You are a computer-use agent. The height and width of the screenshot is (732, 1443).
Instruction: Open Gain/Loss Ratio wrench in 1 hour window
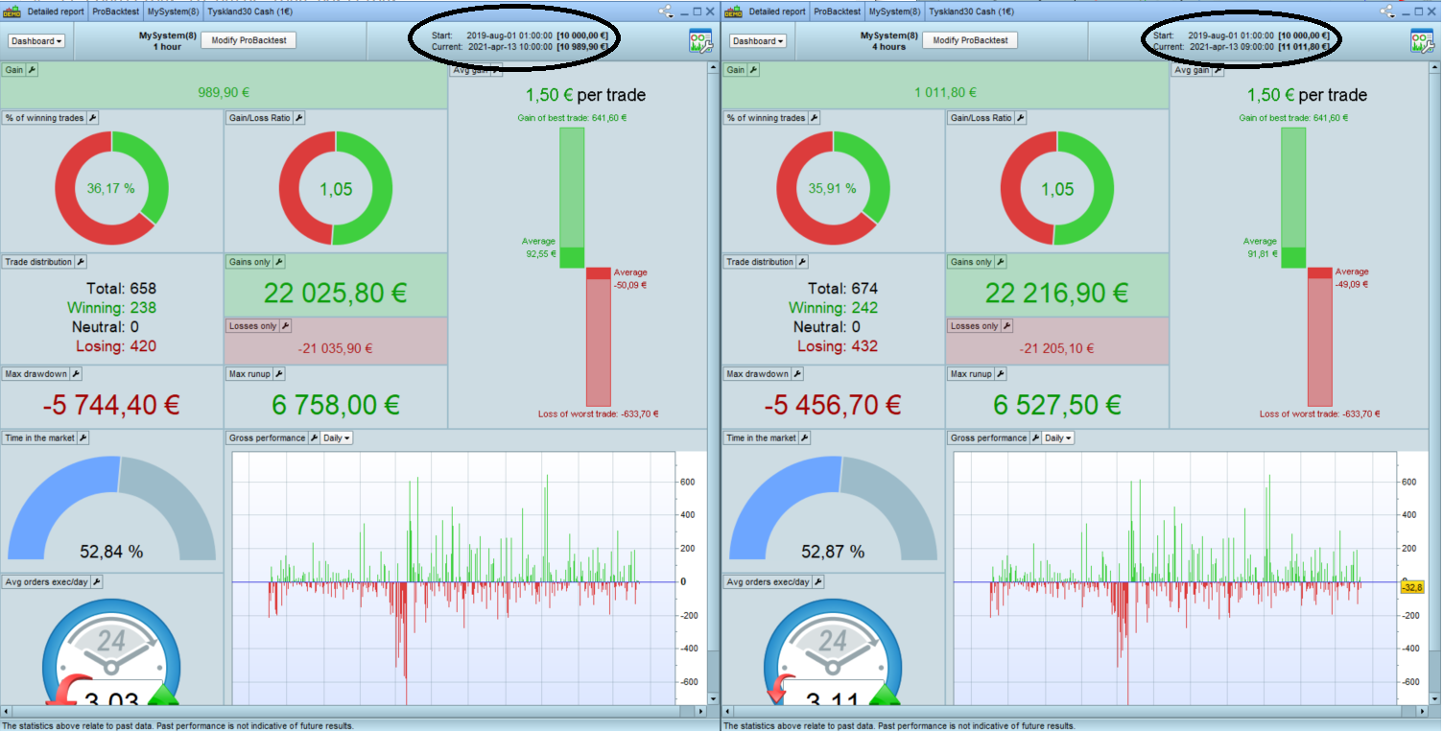point(299,118)
